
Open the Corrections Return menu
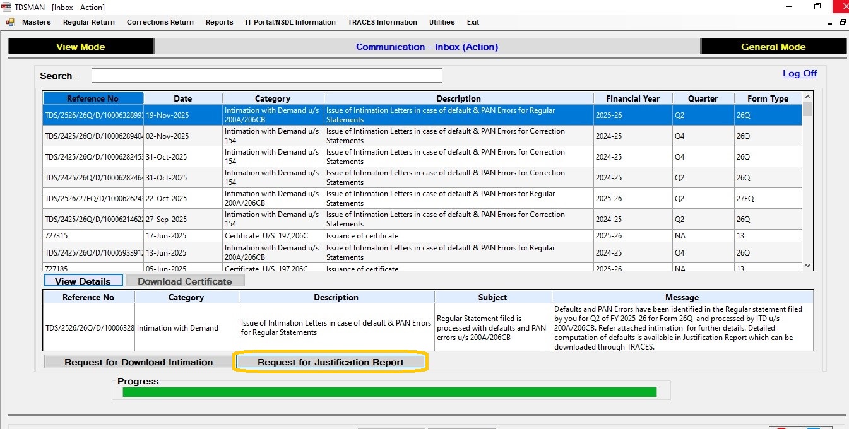160,22
